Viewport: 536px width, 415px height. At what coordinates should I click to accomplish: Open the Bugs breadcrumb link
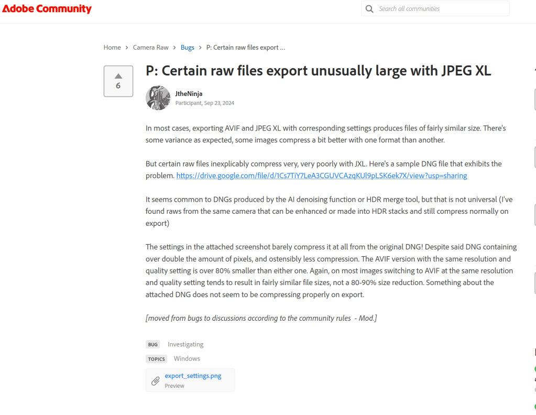(187, 47)
